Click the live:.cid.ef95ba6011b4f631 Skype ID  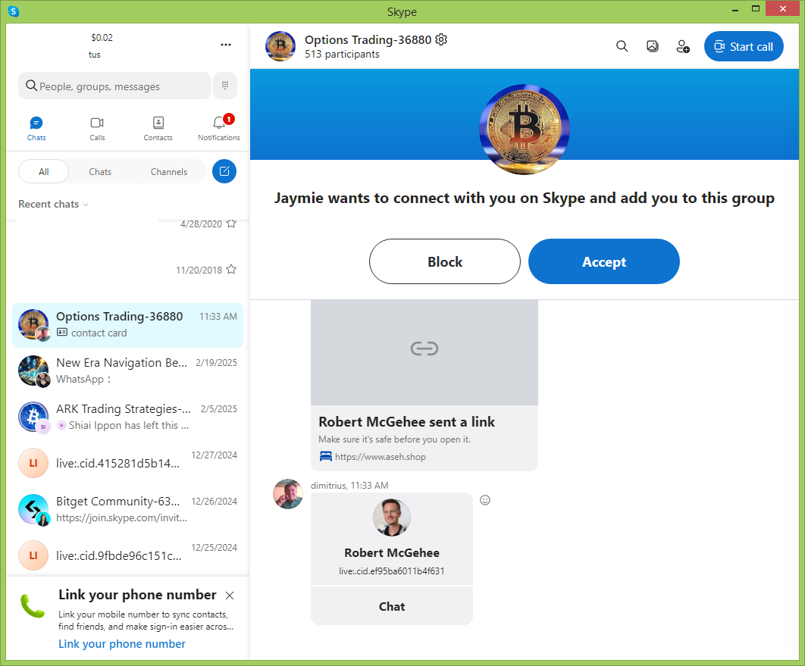click(392, 571)
